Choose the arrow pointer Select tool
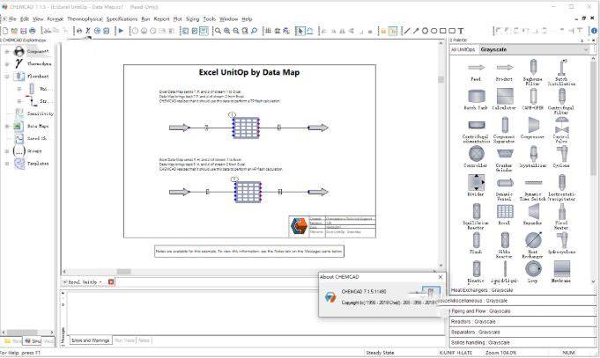The width and height of the screenshot is (600, 358). pos(300,31)
